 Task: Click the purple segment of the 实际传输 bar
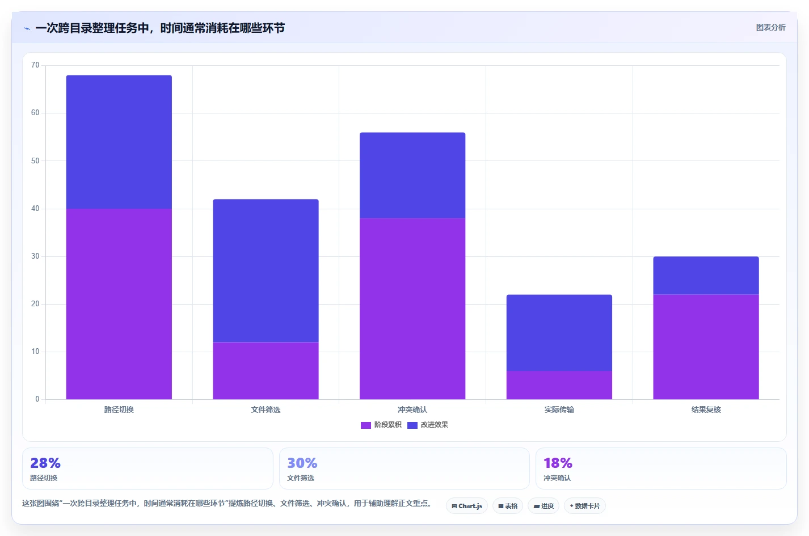click(x=559, y=385)
